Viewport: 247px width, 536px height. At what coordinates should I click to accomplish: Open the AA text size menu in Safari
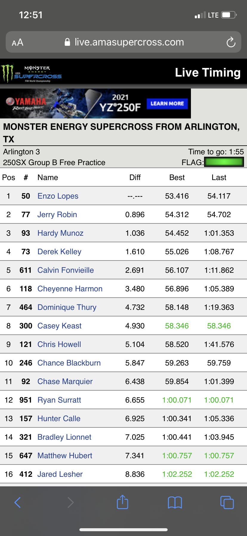[x=18, y=42]
